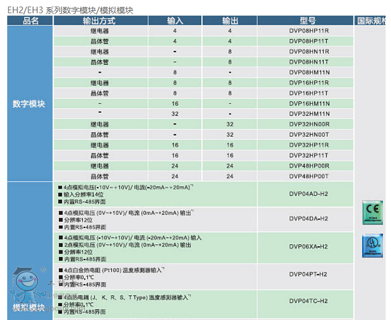Select the 输出 column header
The image size is (391, 320).
click(x=229, y=20)
